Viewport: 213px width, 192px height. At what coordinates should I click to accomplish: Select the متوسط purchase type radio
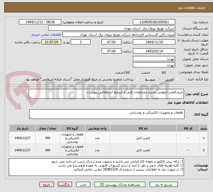point(159,79)
